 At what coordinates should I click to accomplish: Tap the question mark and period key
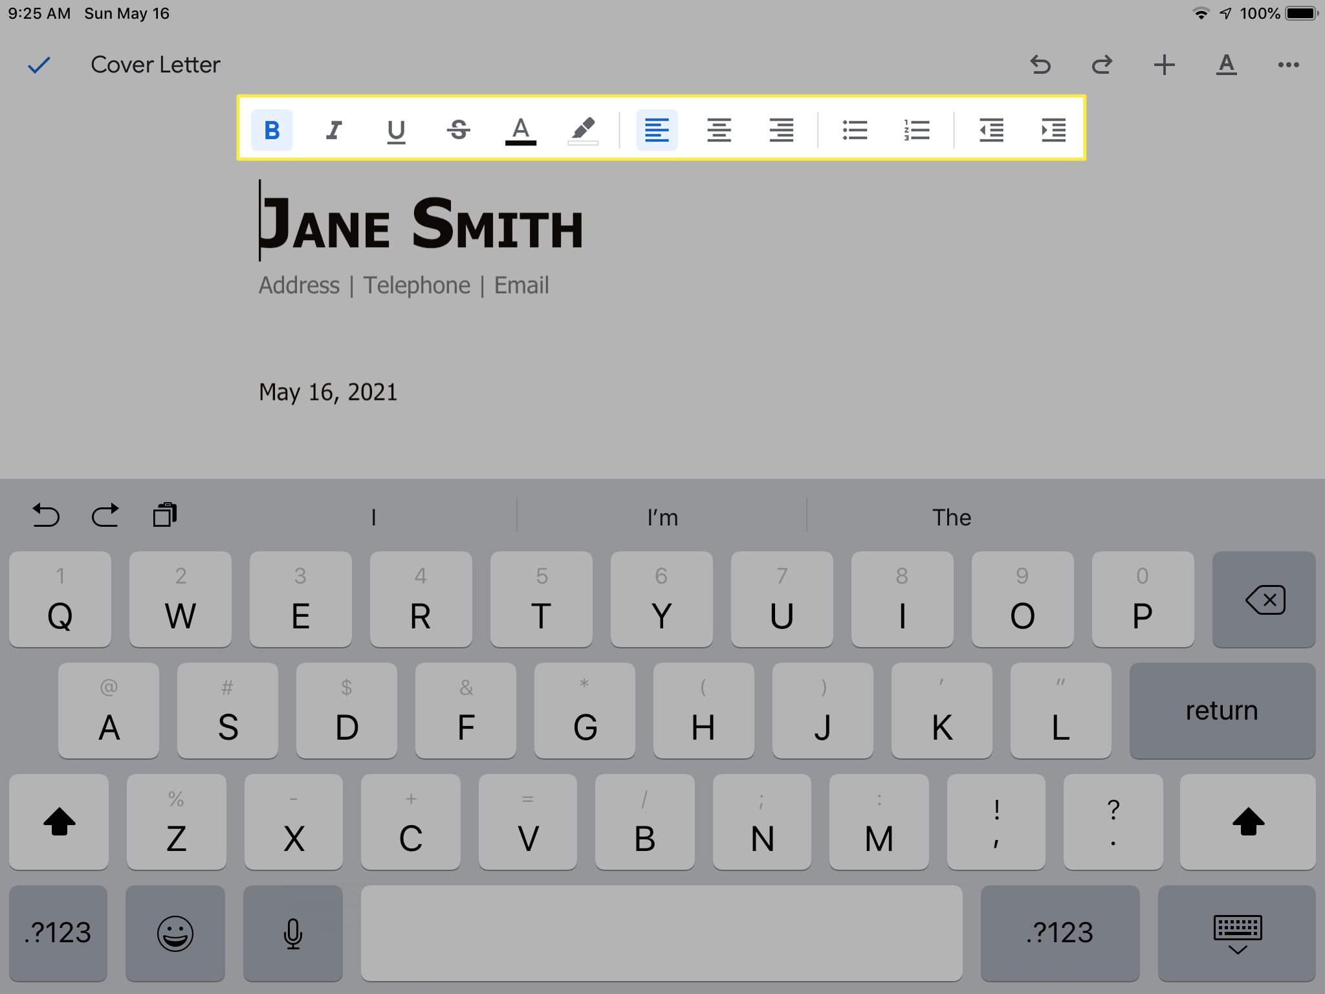(1113, 822)
